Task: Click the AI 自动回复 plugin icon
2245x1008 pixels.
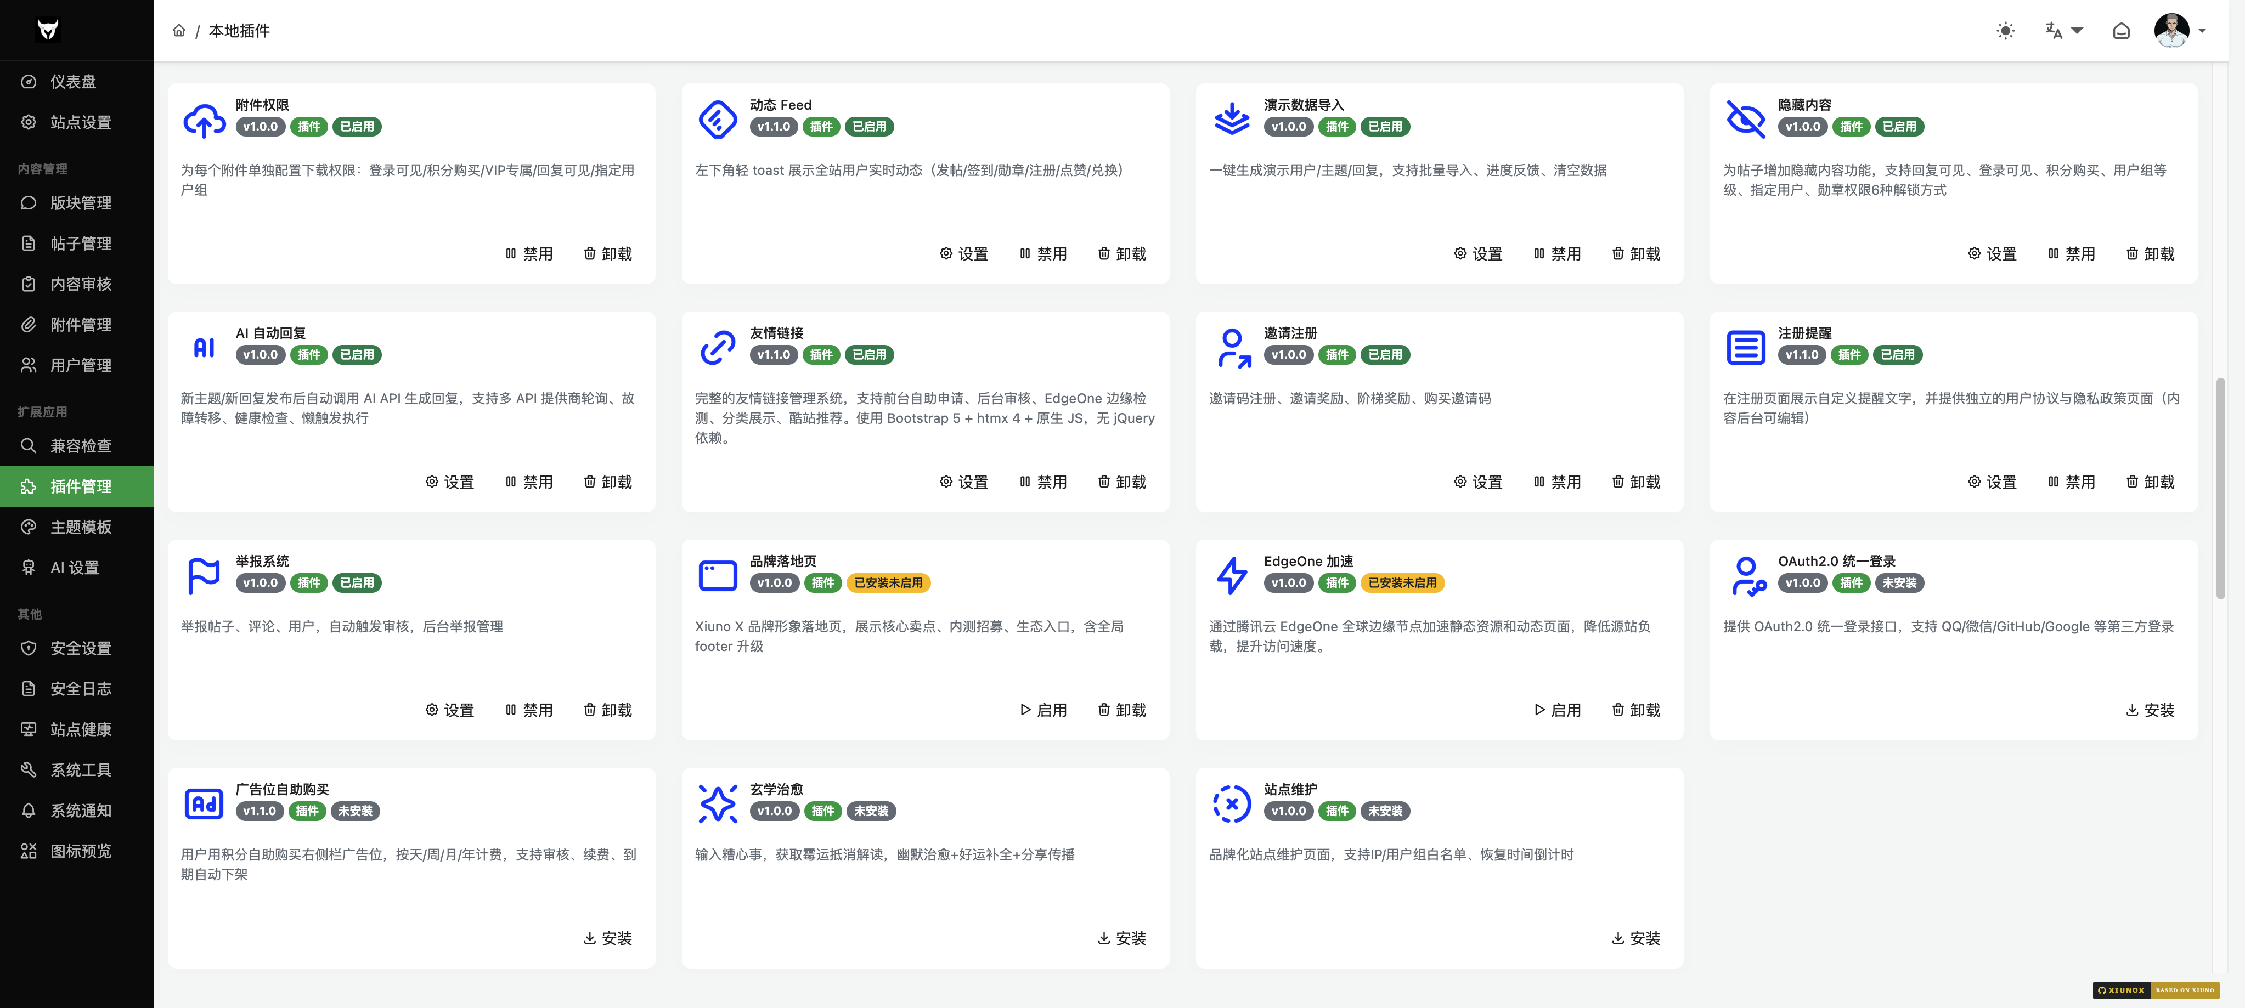Action: 204,348
